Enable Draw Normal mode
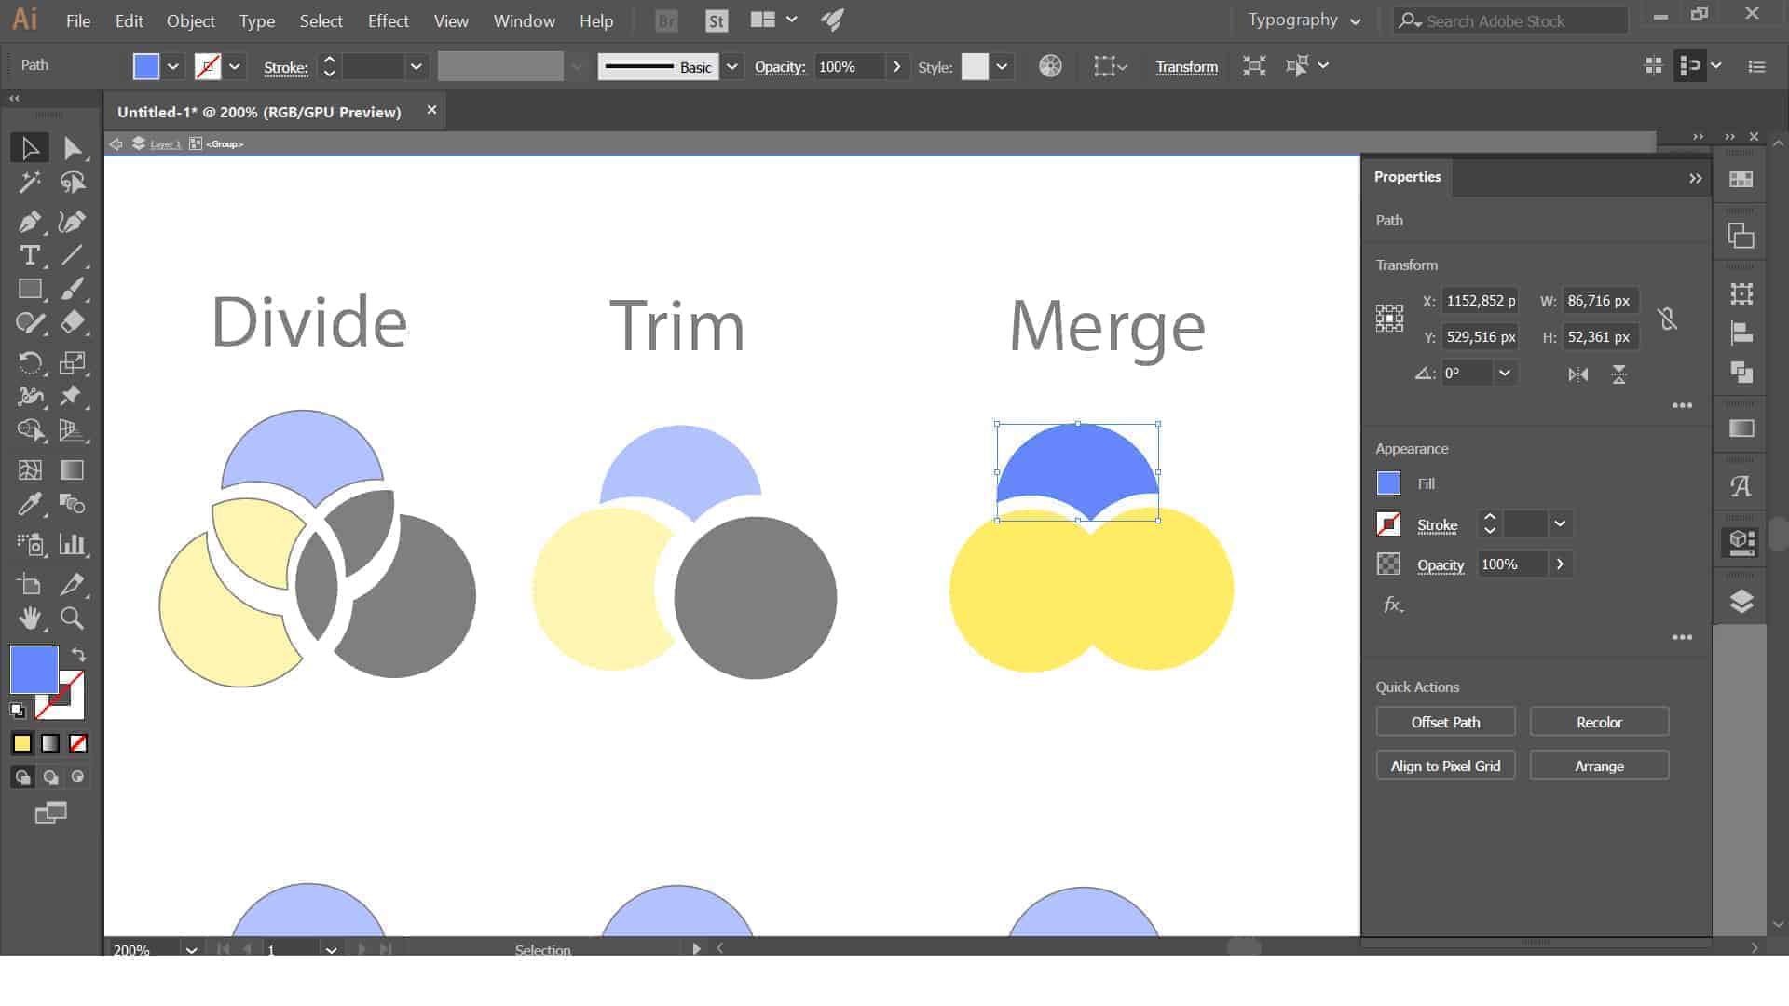Viewport: 1789px width, 1006px height. pos(22,777)
